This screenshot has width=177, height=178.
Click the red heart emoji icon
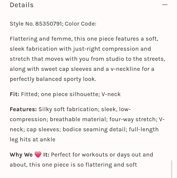pyautogui.click(x=38, y=154)
